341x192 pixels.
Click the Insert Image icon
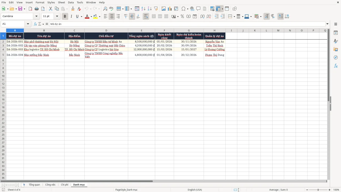[164, 9]
